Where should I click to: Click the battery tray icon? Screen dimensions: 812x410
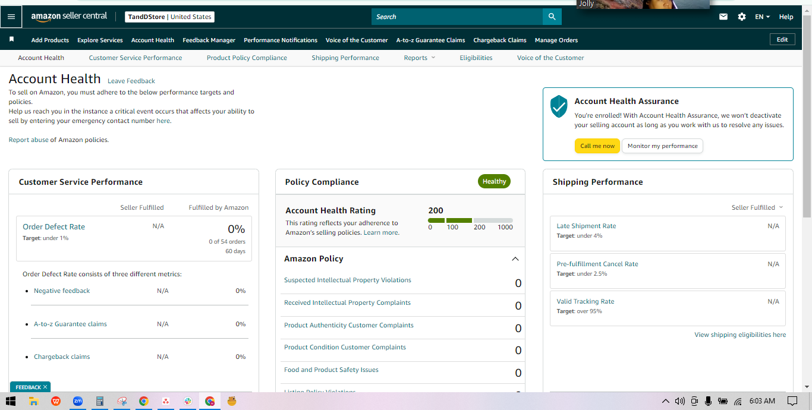coord(723,401)
